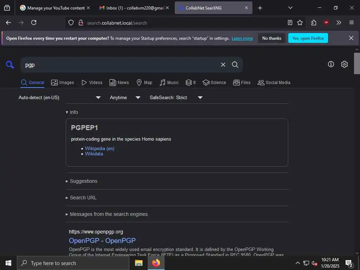Switch to the Science category
Screen dimensions: 360x270
click(214, 82)
